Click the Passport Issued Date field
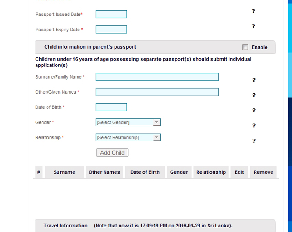This screenshot has height=232, width=292. (111, 15)
